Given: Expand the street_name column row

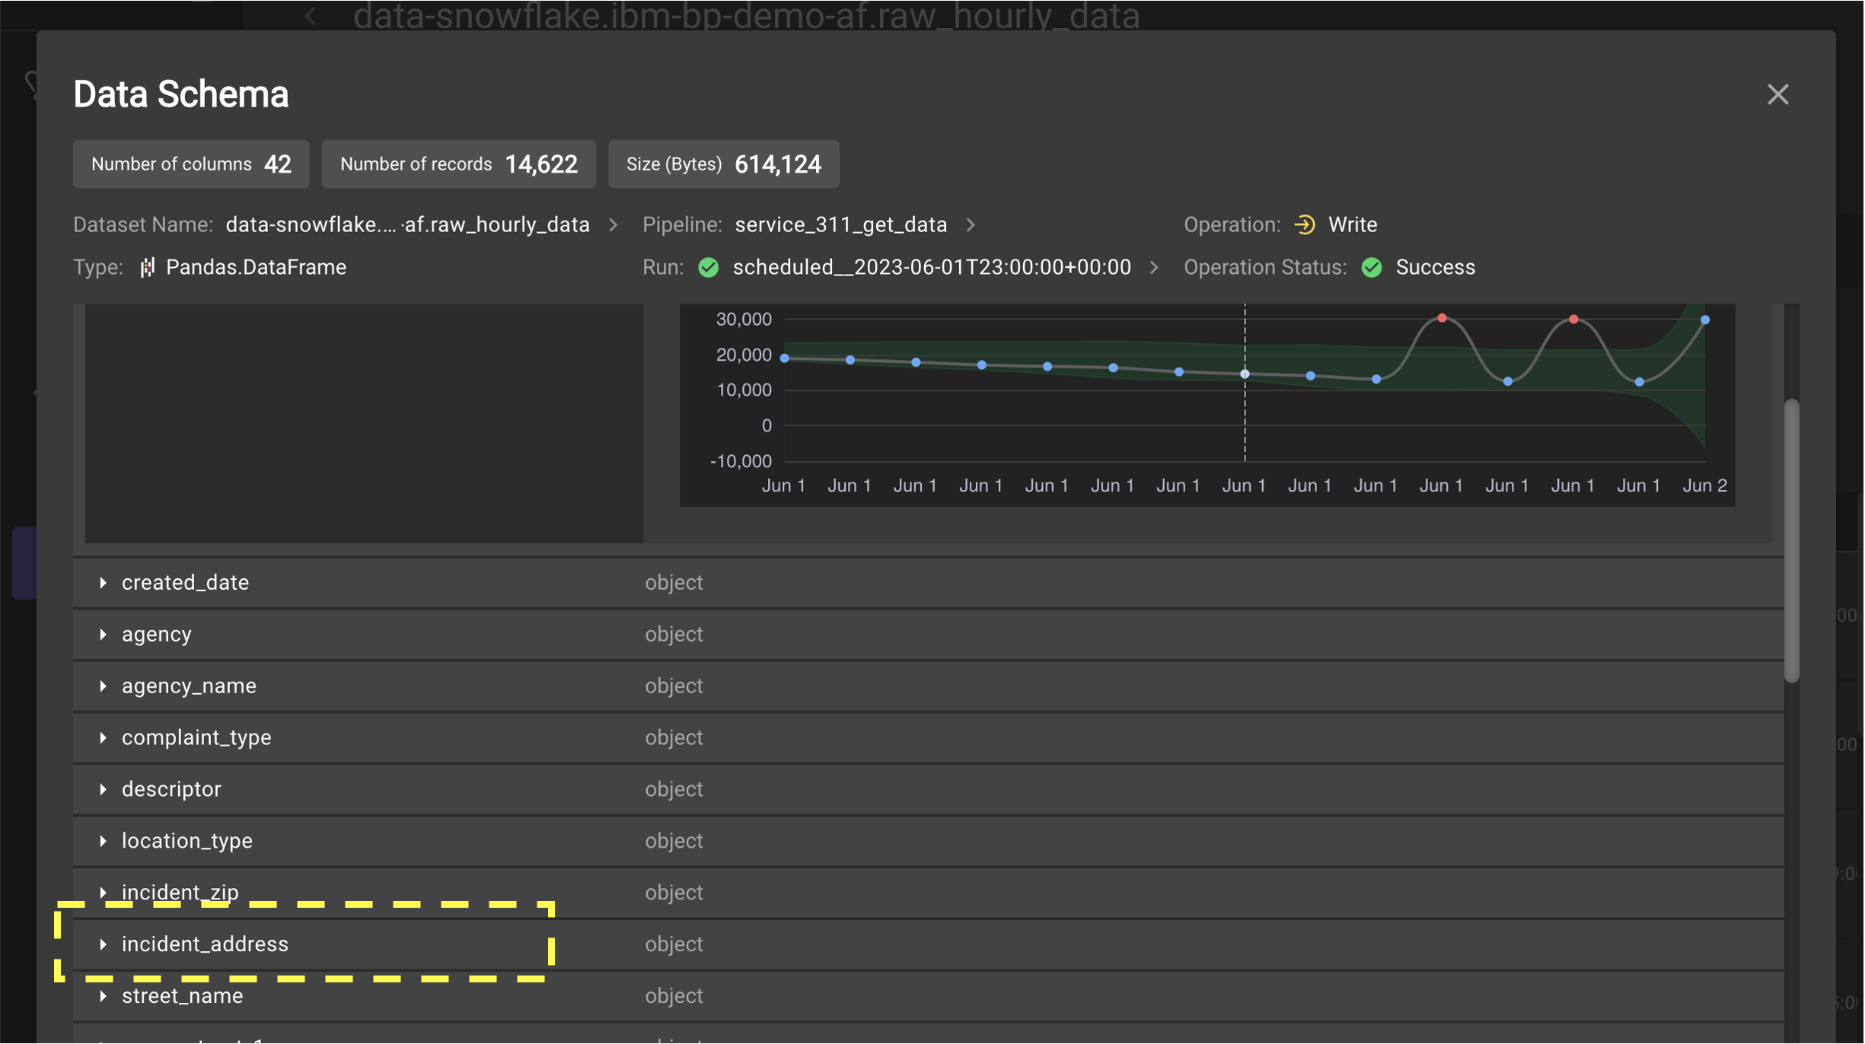Looking at the screenshot, I should tap(103, 996).
